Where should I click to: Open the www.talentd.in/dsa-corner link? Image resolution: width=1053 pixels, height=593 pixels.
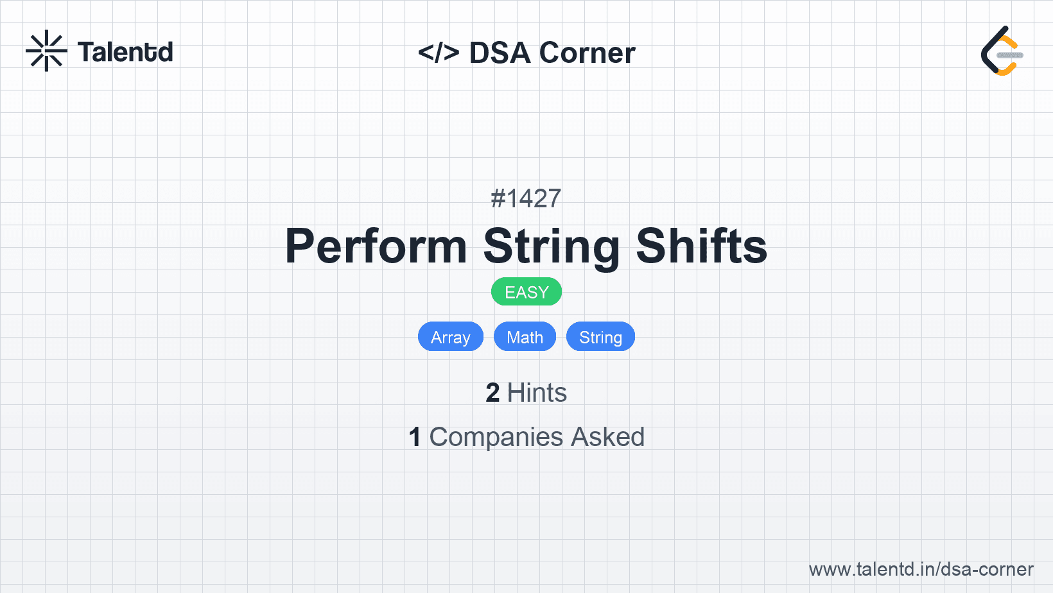(x=921, y=569)
